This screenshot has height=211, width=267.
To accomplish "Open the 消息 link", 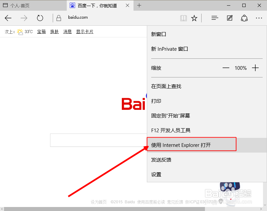I will (x=67, y=32).
